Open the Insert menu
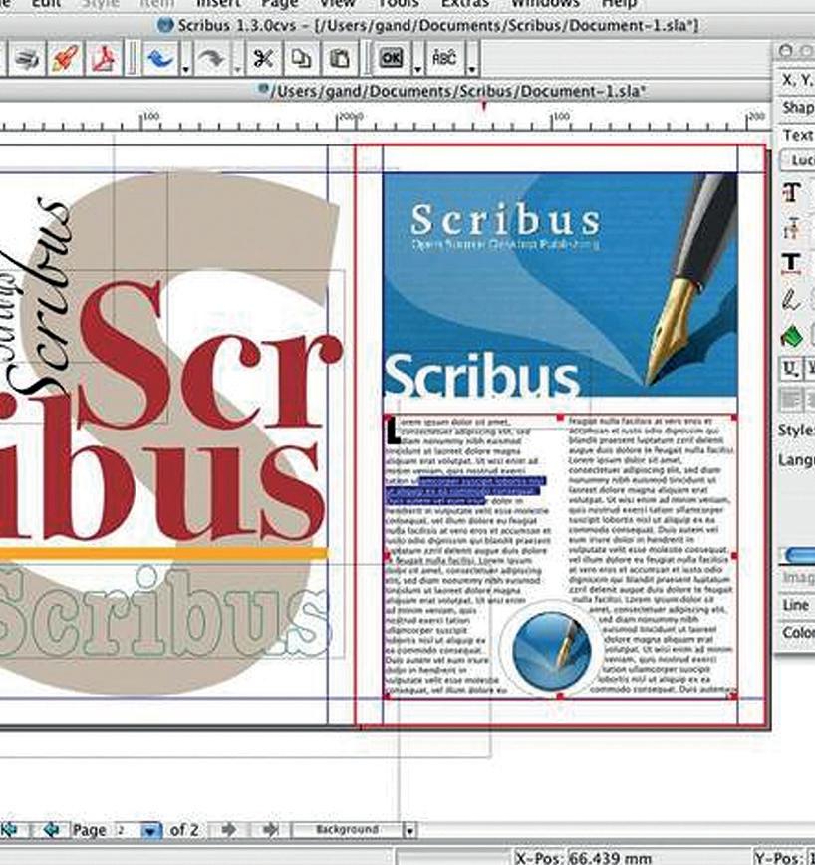Screen dimensions: 815x865 (x=218, y=4)
